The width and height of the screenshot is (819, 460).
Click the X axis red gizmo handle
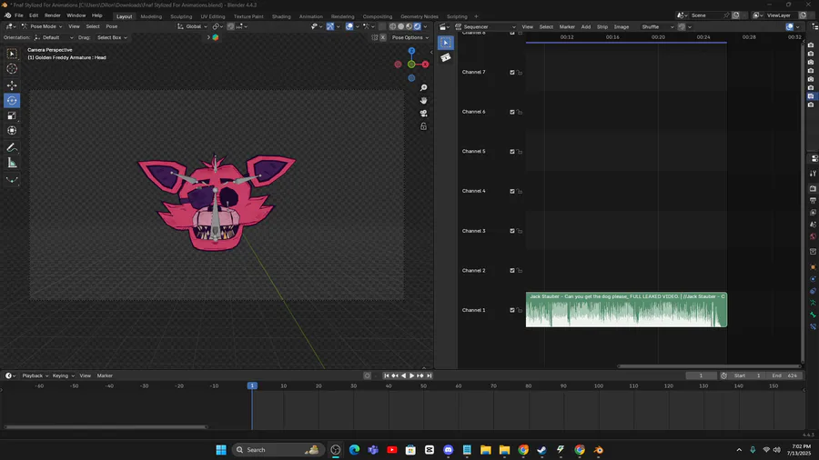click(x=425, y=65)
